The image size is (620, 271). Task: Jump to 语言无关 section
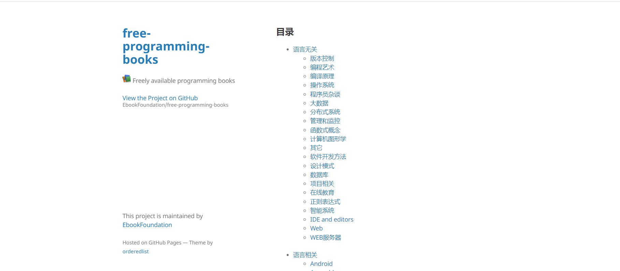click(305, 49)
